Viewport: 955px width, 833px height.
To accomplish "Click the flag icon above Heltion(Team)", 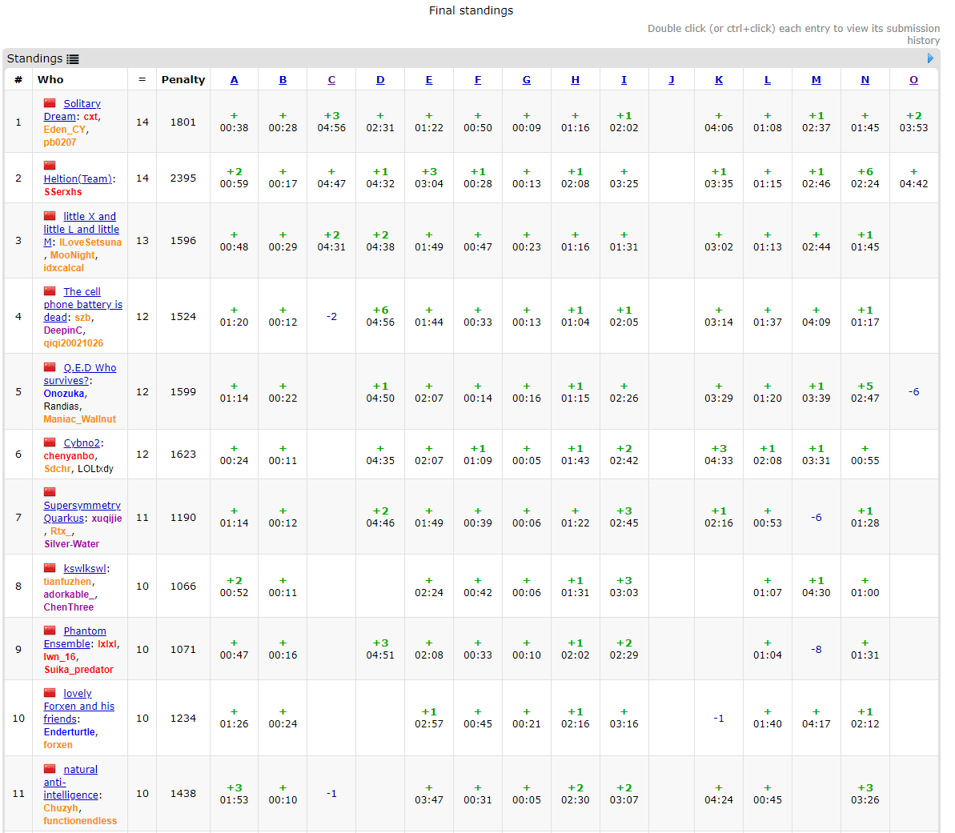I will pyautogui.click(x=50, y=166).
